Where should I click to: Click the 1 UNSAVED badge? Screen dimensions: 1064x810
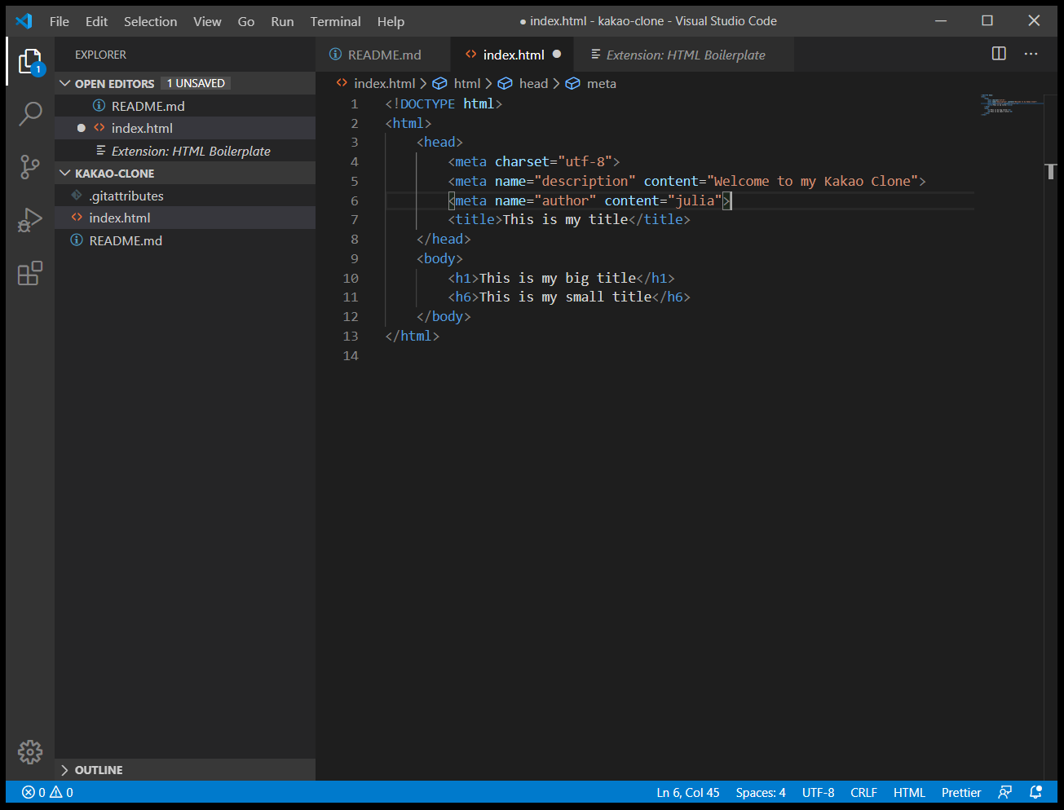point(196,83)
